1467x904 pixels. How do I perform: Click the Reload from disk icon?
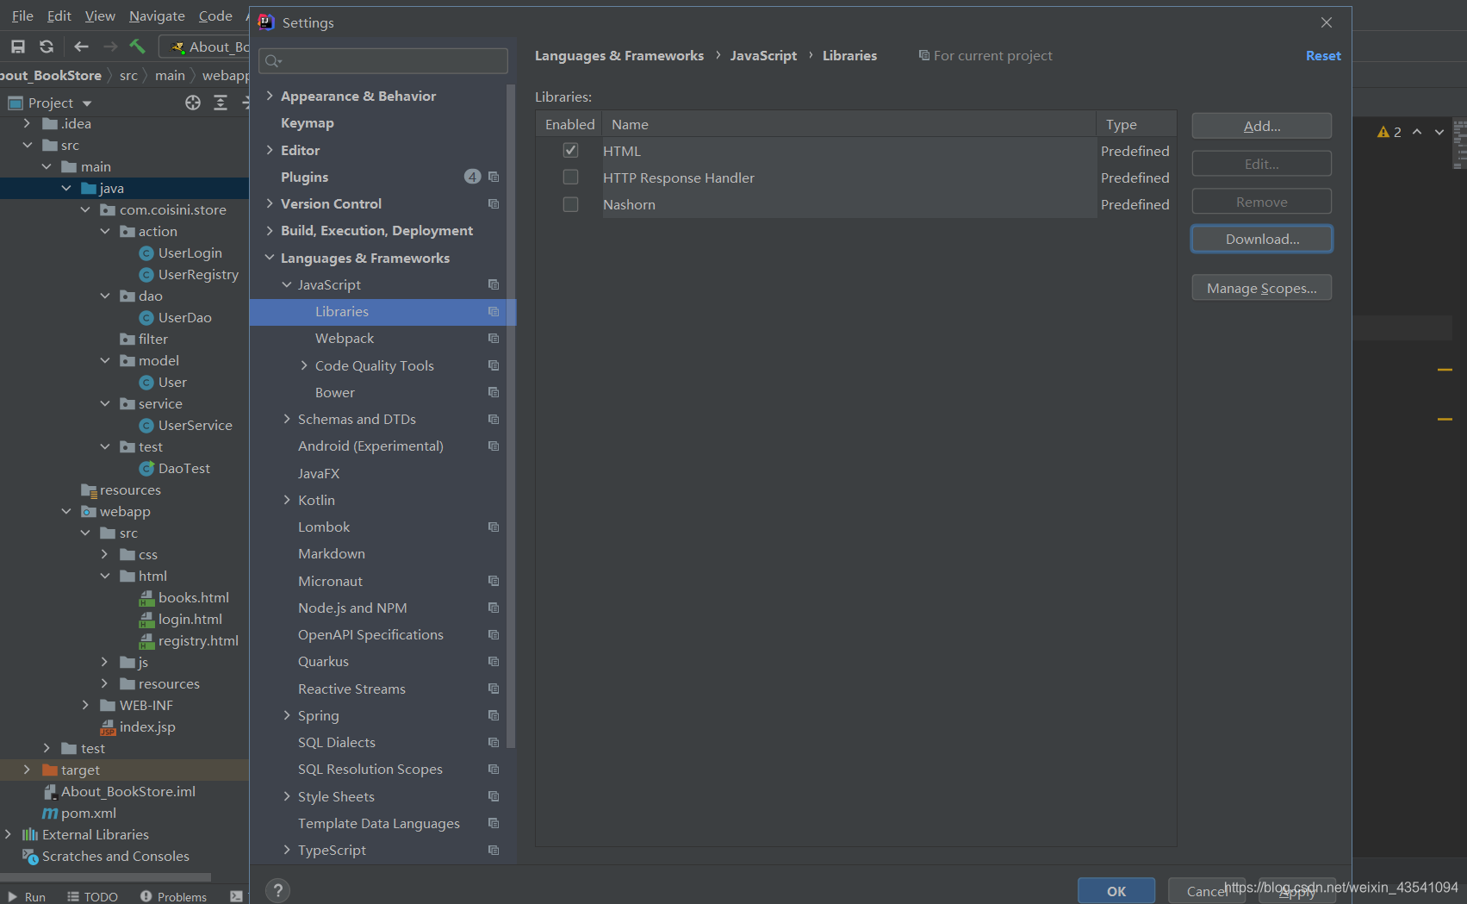[x=47, y=47]
